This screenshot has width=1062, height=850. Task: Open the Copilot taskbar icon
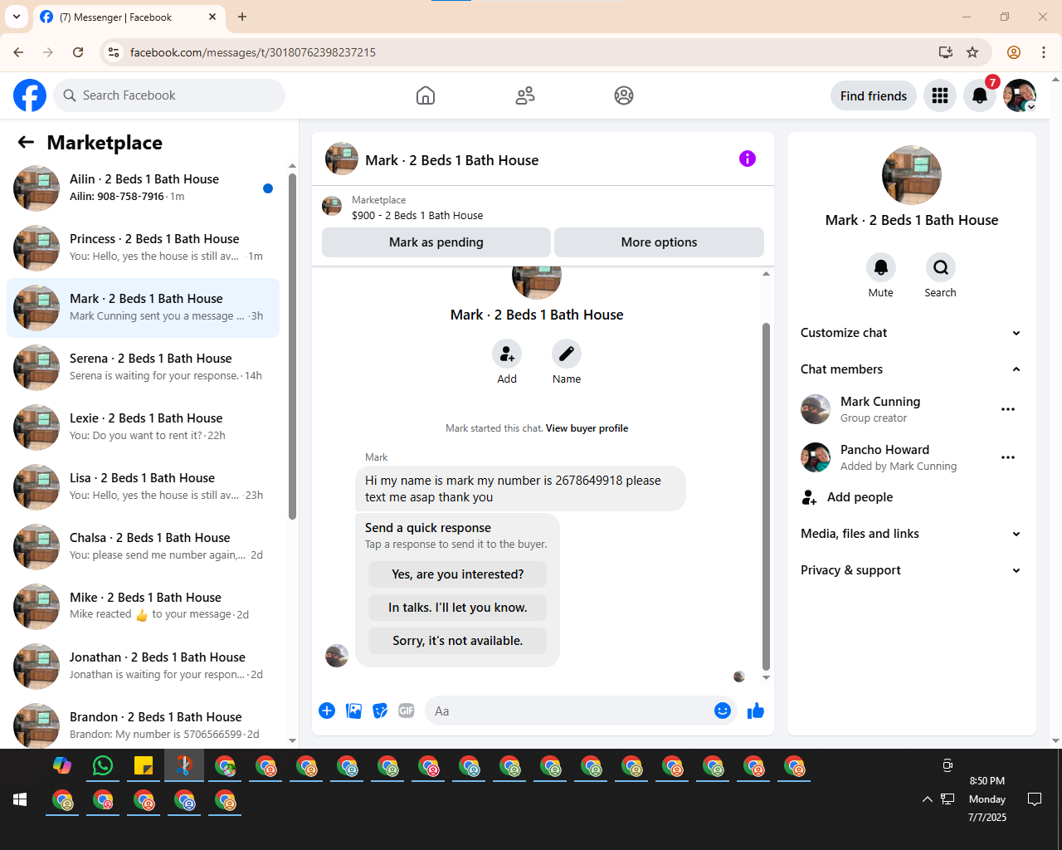pos(62,765)
